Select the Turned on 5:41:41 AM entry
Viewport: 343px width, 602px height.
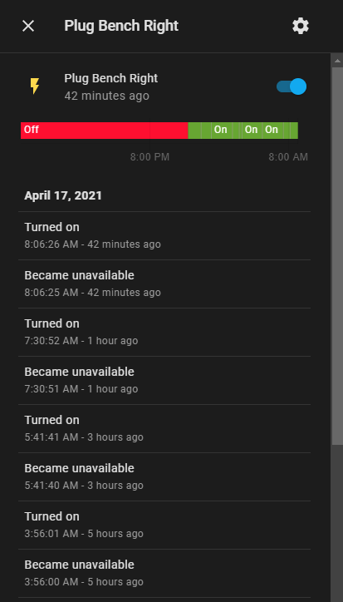coord(164,428)
